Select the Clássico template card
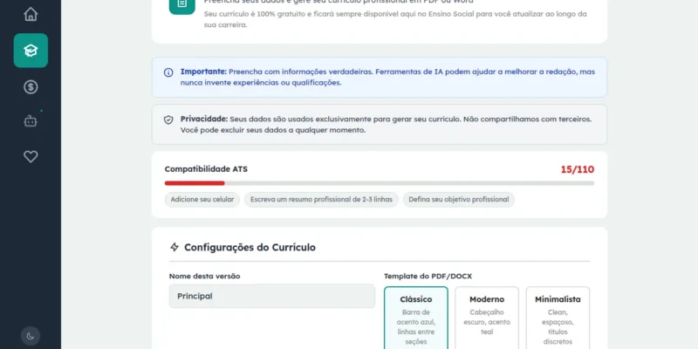Screen dimensions: 698x349 click(416, 319)
